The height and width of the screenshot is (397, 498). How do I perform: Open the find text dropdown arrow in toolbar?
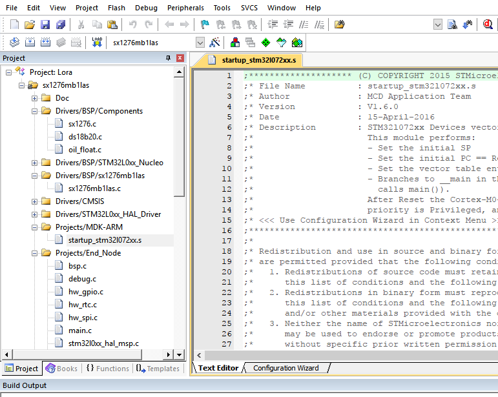438,25
